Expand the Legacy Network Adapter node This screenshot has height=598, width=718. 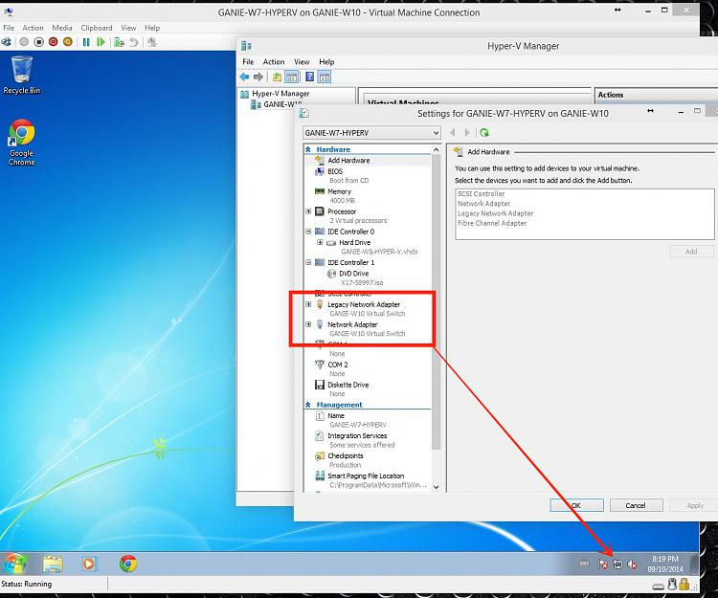tap(308, 304)
